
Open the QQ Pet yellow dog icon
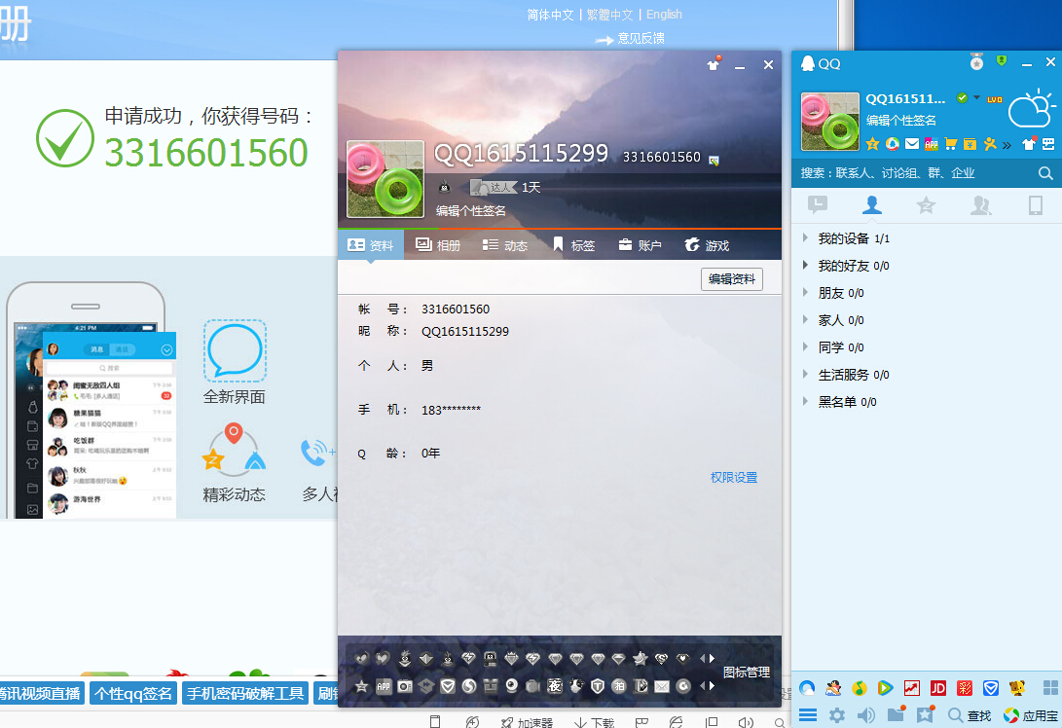(1016, 688)
